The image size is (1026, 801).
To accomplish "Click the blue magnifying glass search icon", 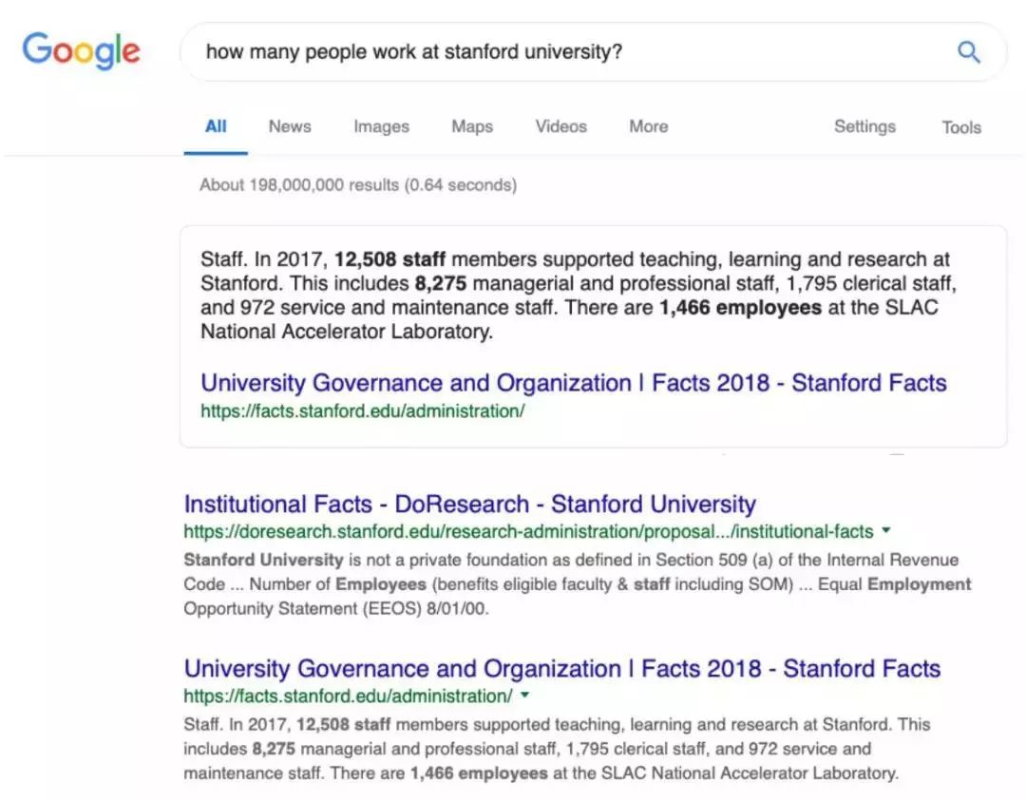I will [x=968, y=51].
